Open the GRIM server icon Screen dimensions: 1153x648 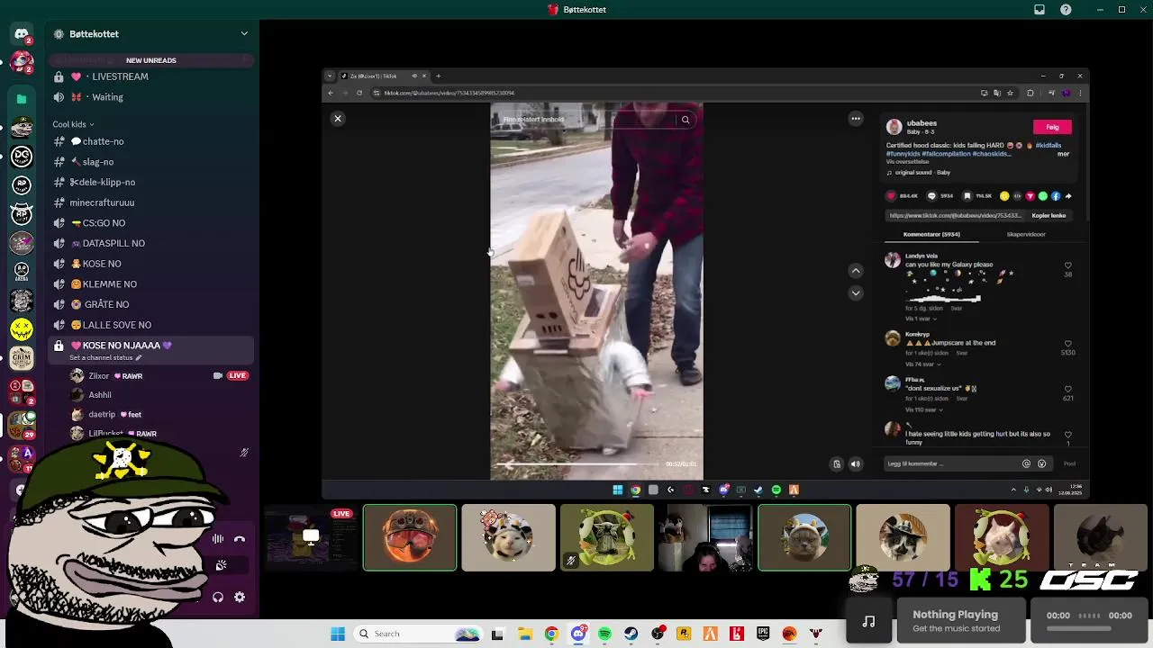(22, 358)
